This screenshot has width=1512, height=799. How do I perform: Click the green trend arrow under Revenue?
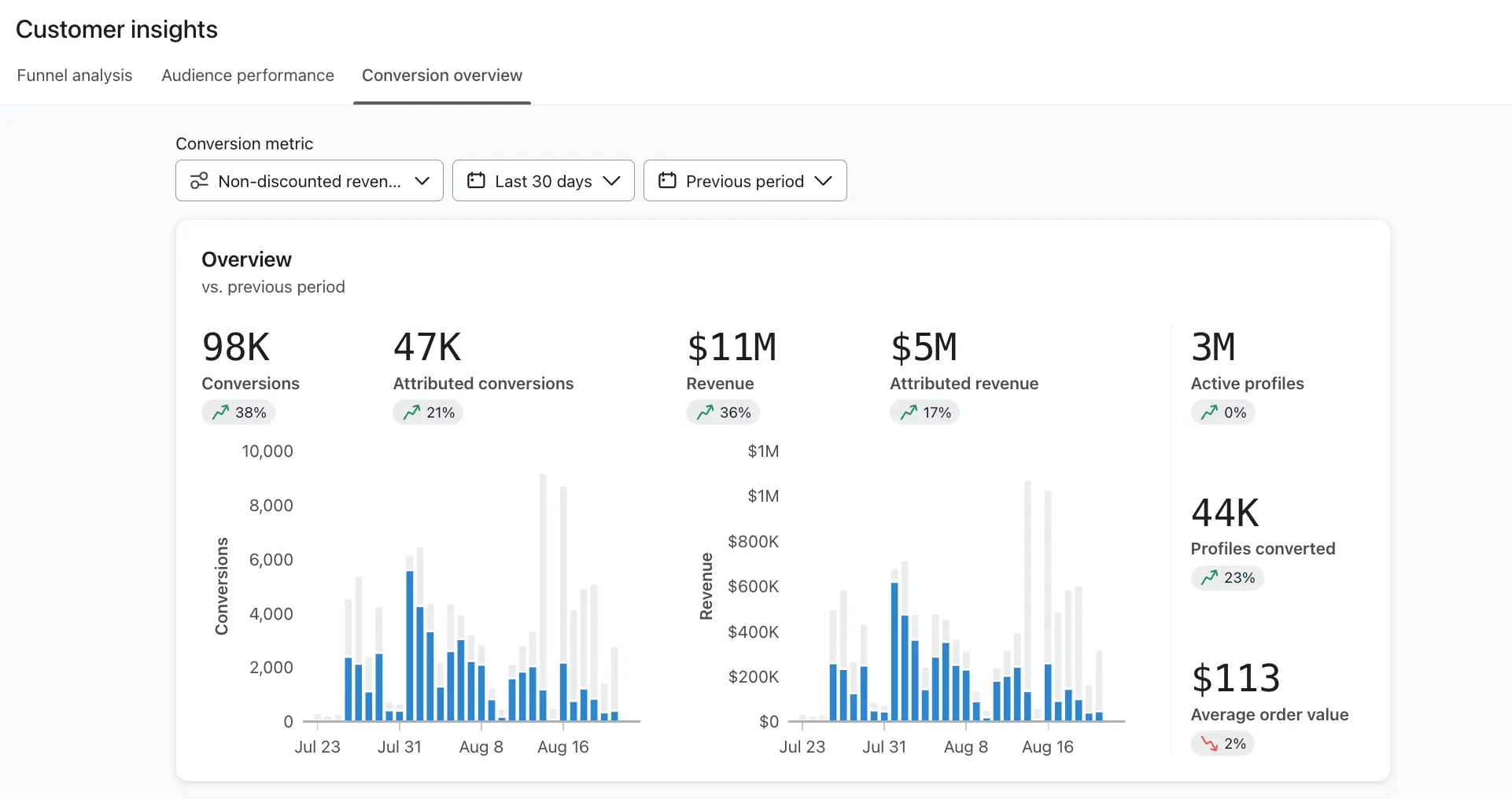[705, 412]
